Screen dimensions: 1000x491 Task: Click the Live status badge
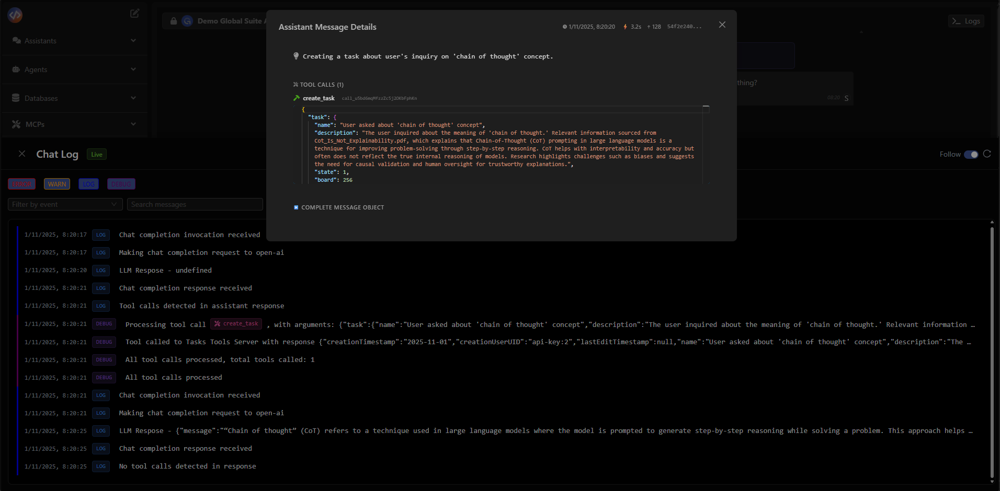(96, 154)
